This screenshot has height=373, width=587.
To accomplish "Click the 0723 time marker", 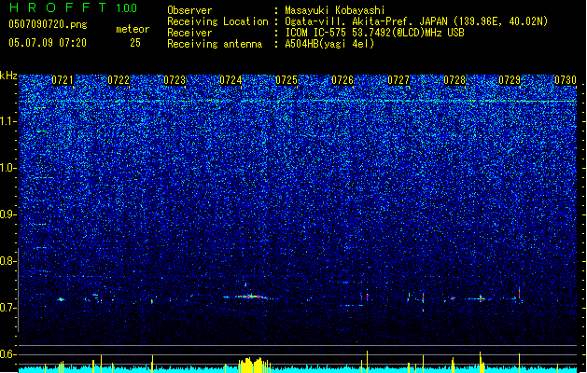I will (175, 80).
